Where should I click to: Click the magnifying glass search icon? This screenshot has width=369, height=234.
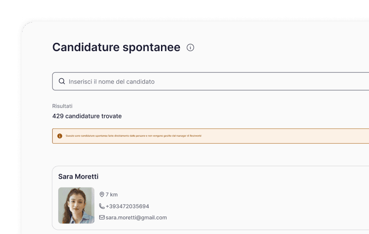[x=62, y=82]
